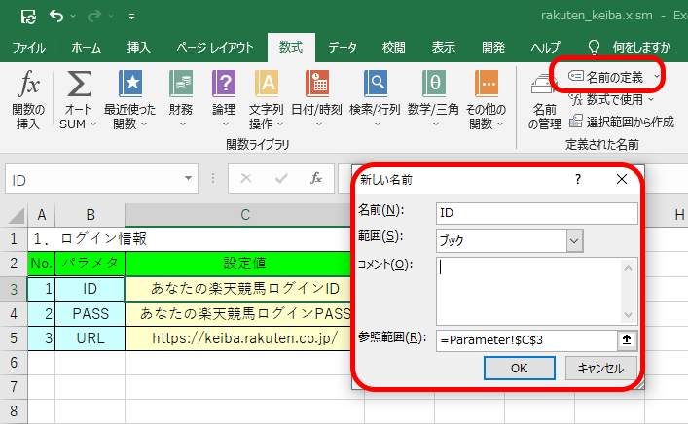
Task: Click the comment scrollbar up arrow
Action: pos(628,268)
